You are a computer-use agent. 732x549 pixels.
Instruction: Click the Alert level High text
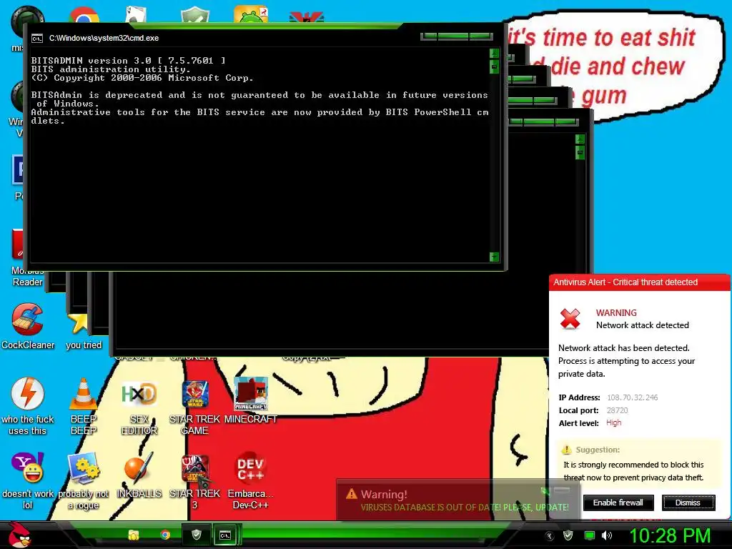(x=613, y=422)
